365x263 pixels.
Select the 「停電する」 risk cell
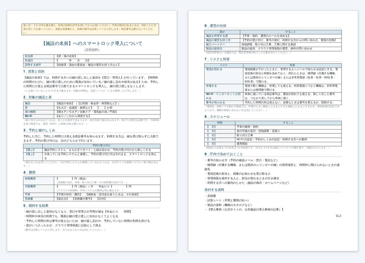224,88
